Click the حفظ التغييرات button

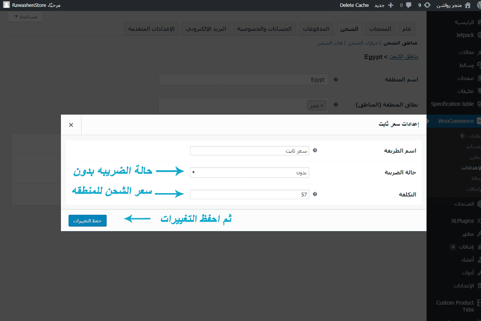click(x=87, y=221)
